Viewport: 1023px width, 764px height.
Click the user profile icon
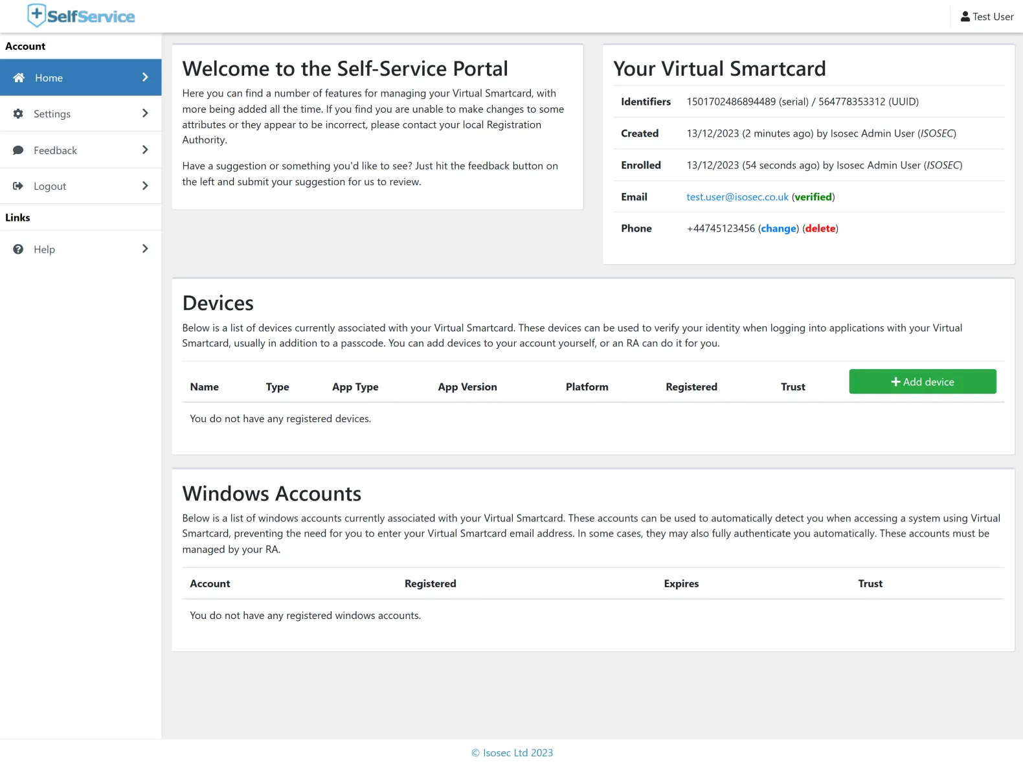point(965,17)
